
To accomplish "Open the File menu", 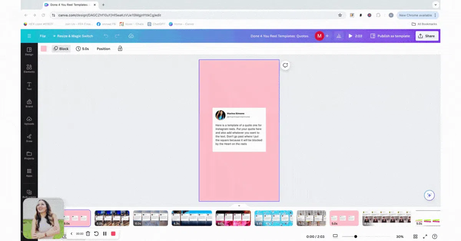I will coord(43,36).
